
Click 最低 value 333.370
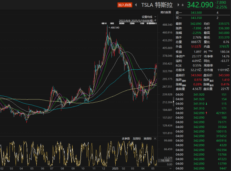point(224,38)
